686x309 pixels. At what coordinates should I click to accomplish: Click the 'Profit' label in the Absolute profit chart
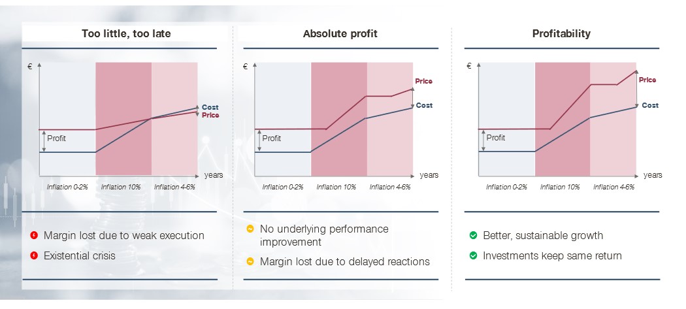272,138
